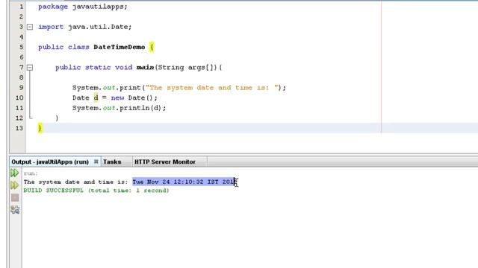The height and width of the screenshot is (268, 478).
Task: Collapse the import fold on line 3
Action: [x=30, y=27]
